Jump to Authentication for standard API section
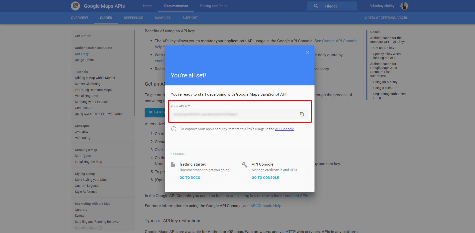 [388, 40]
